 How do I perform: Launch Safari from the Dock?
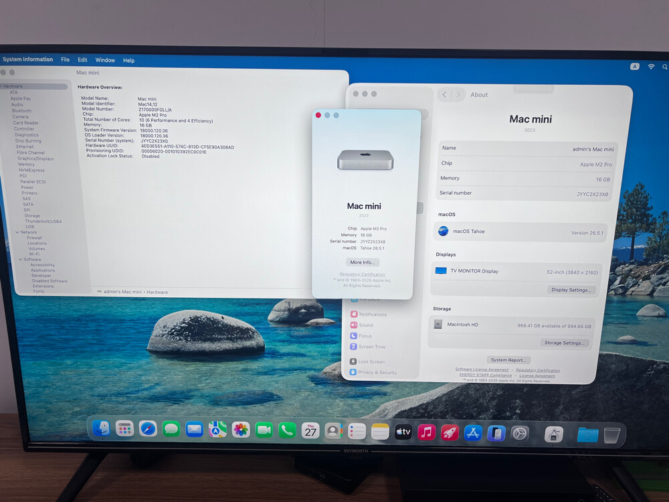tap(148, 429)
